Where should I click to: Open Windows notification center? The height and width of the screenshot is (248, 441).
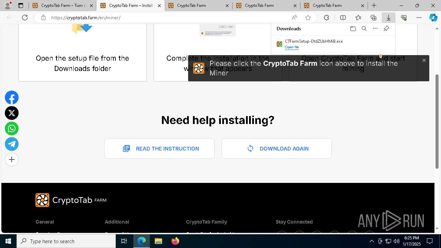[430, 241]
